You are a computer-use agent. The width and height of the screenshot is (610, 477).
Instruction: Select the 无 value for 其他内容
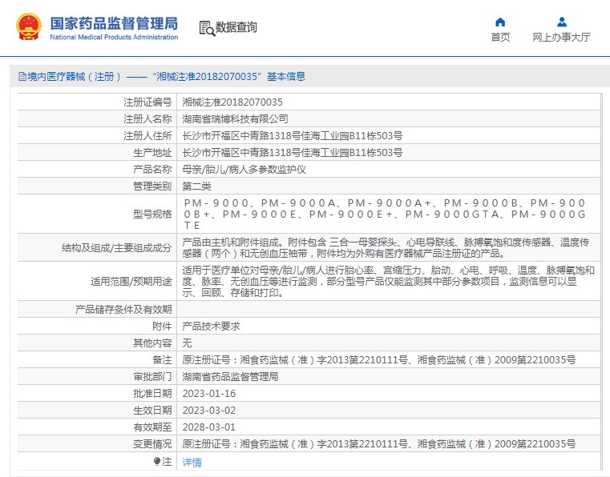tap(187, 343)
